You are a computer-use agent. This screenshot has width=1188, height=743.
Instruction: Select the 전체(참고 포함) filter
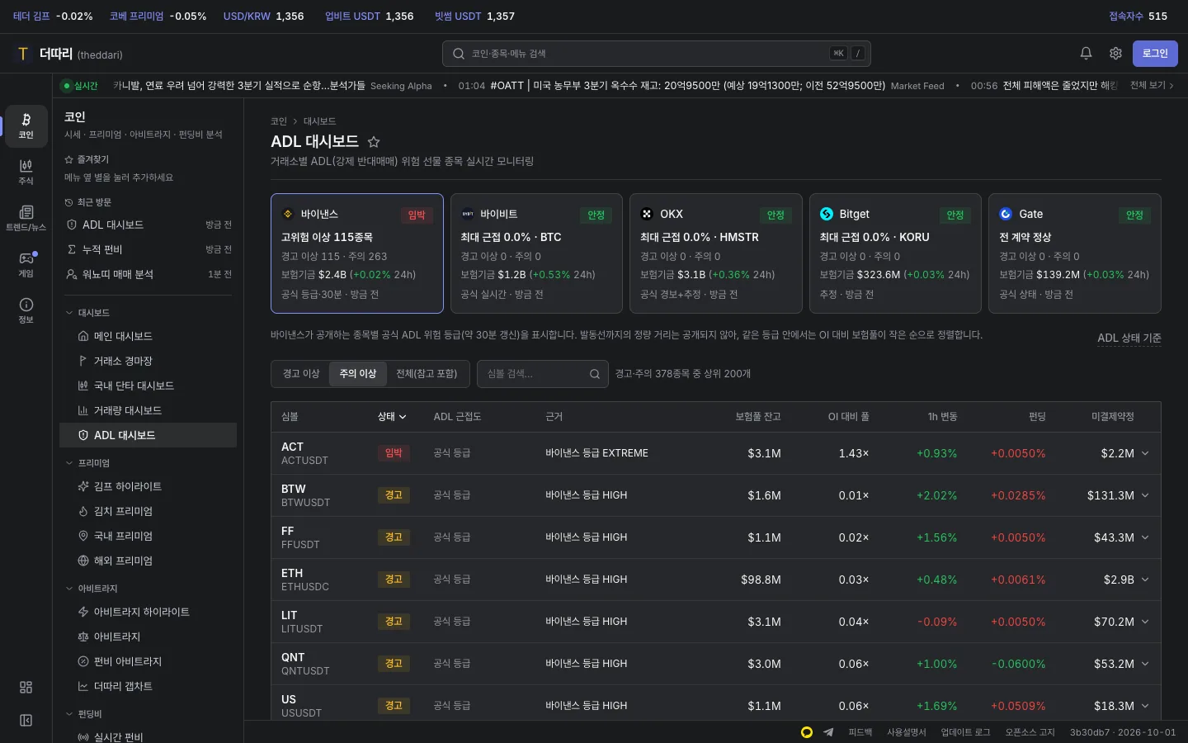coord(427,374)
